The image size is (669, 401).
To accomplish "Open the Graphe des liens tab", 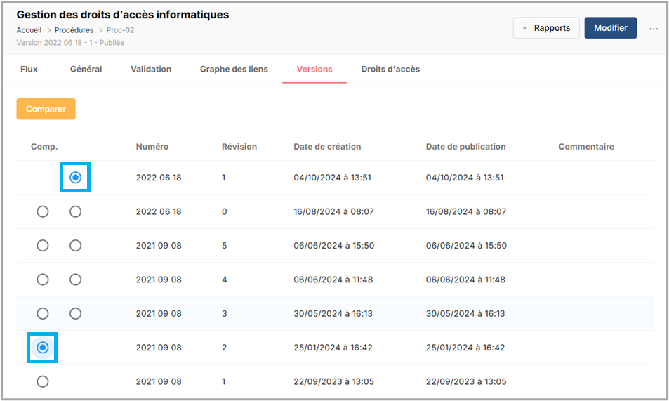I will pyautogui.click(x=234, y=69).
